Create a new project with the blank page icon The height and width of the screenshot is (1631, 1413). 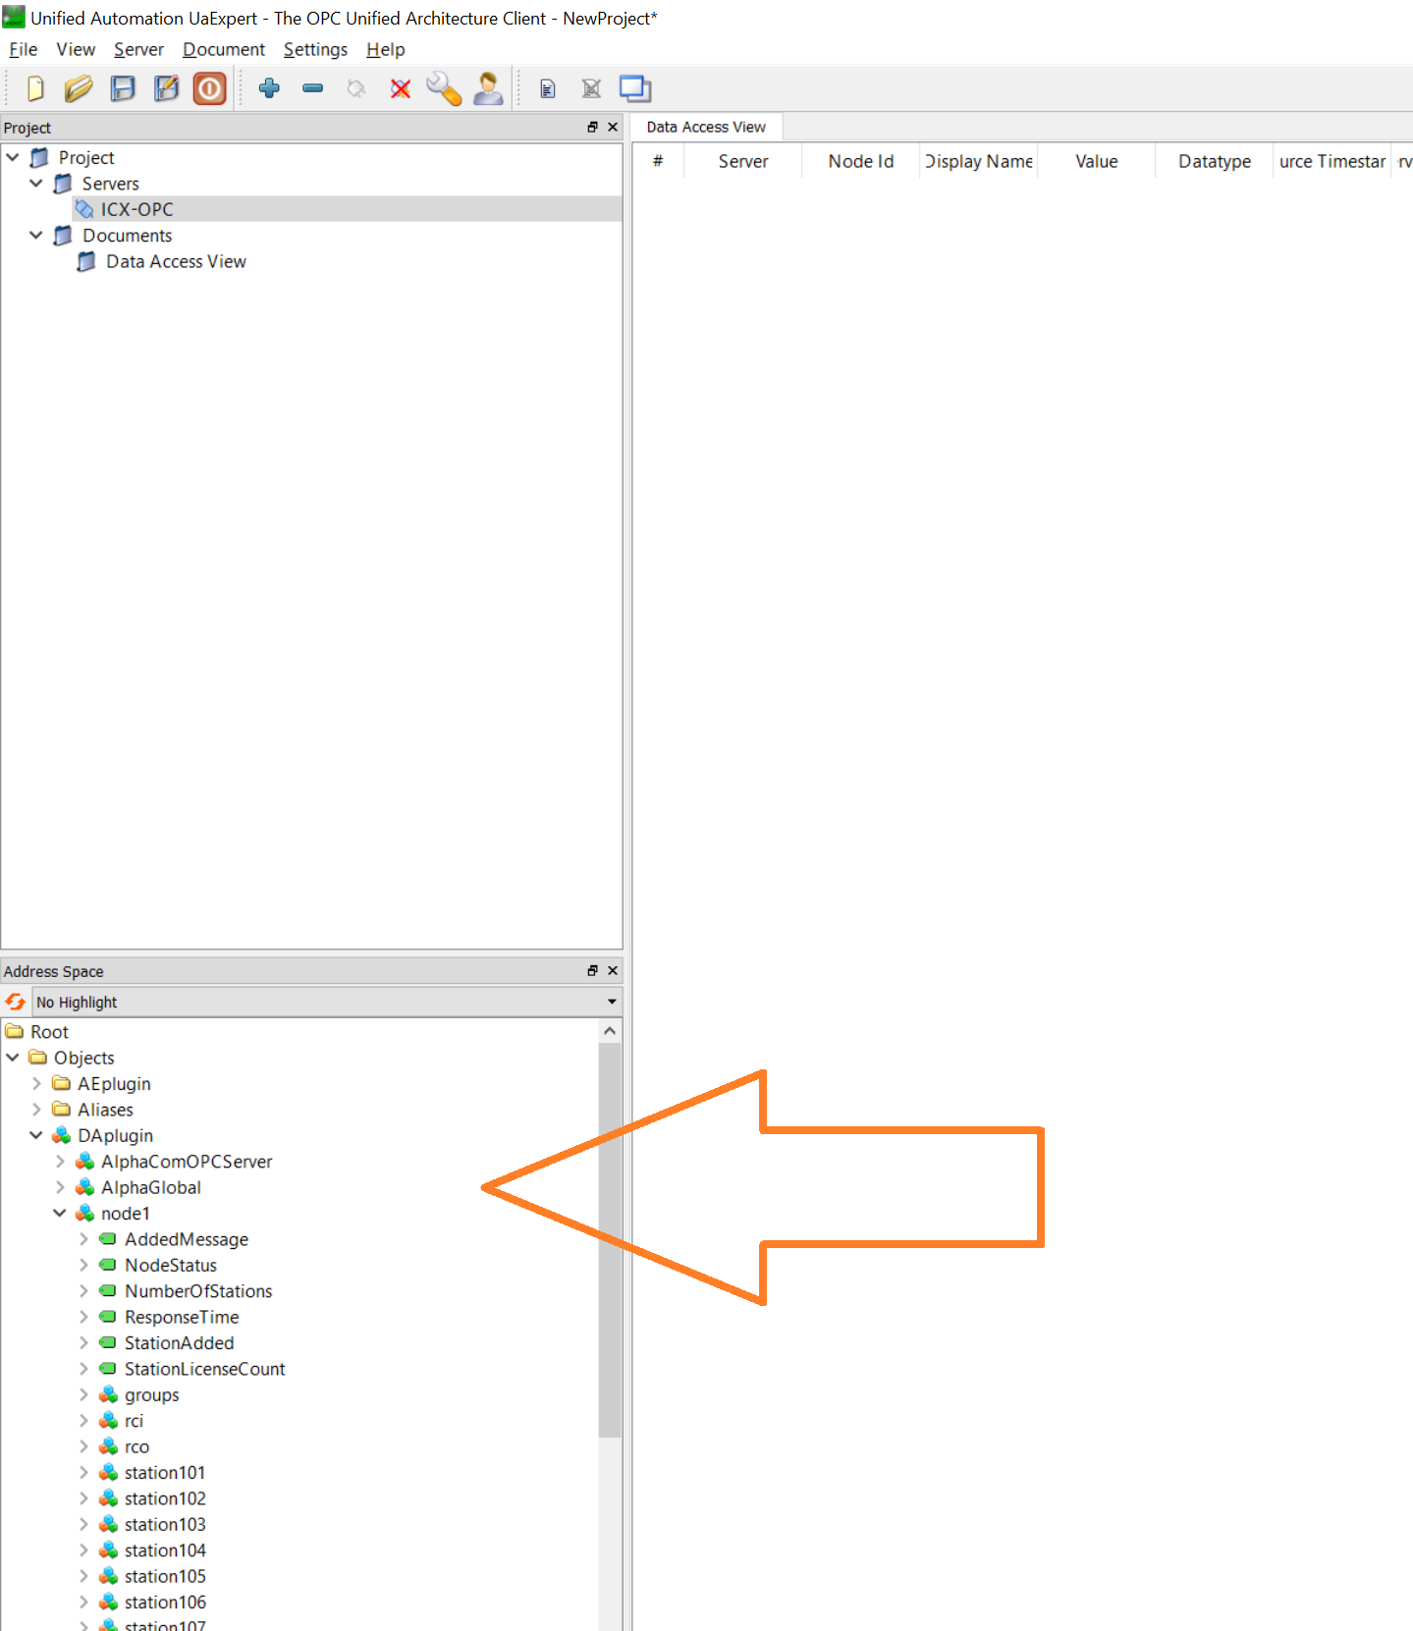coord(35,89)
